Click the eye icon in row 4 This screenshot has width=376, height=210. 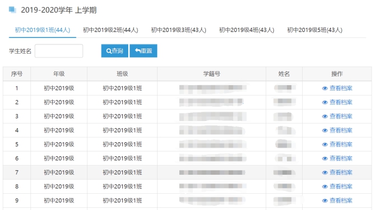point(325,130)
